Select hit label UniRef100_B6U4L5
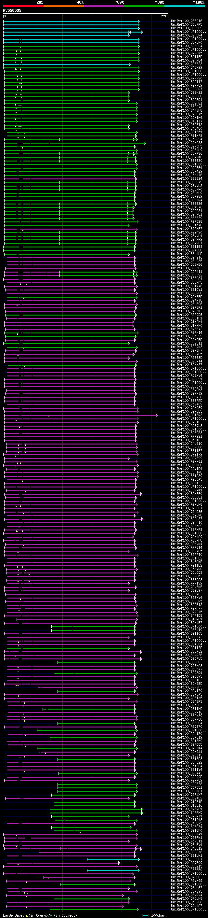Viewport: 208px width, 918px height. (x=187, y=254)
